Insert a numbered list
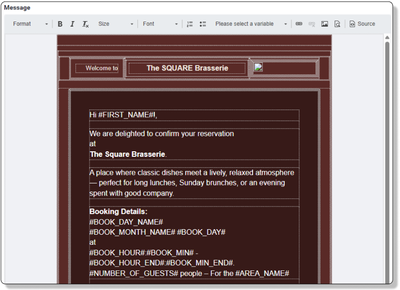 point(190,24)
